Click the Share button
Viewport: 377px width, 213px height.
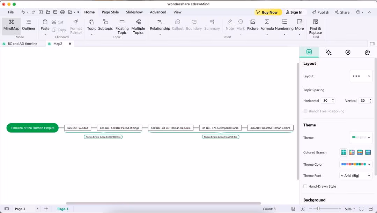(342, 12)
